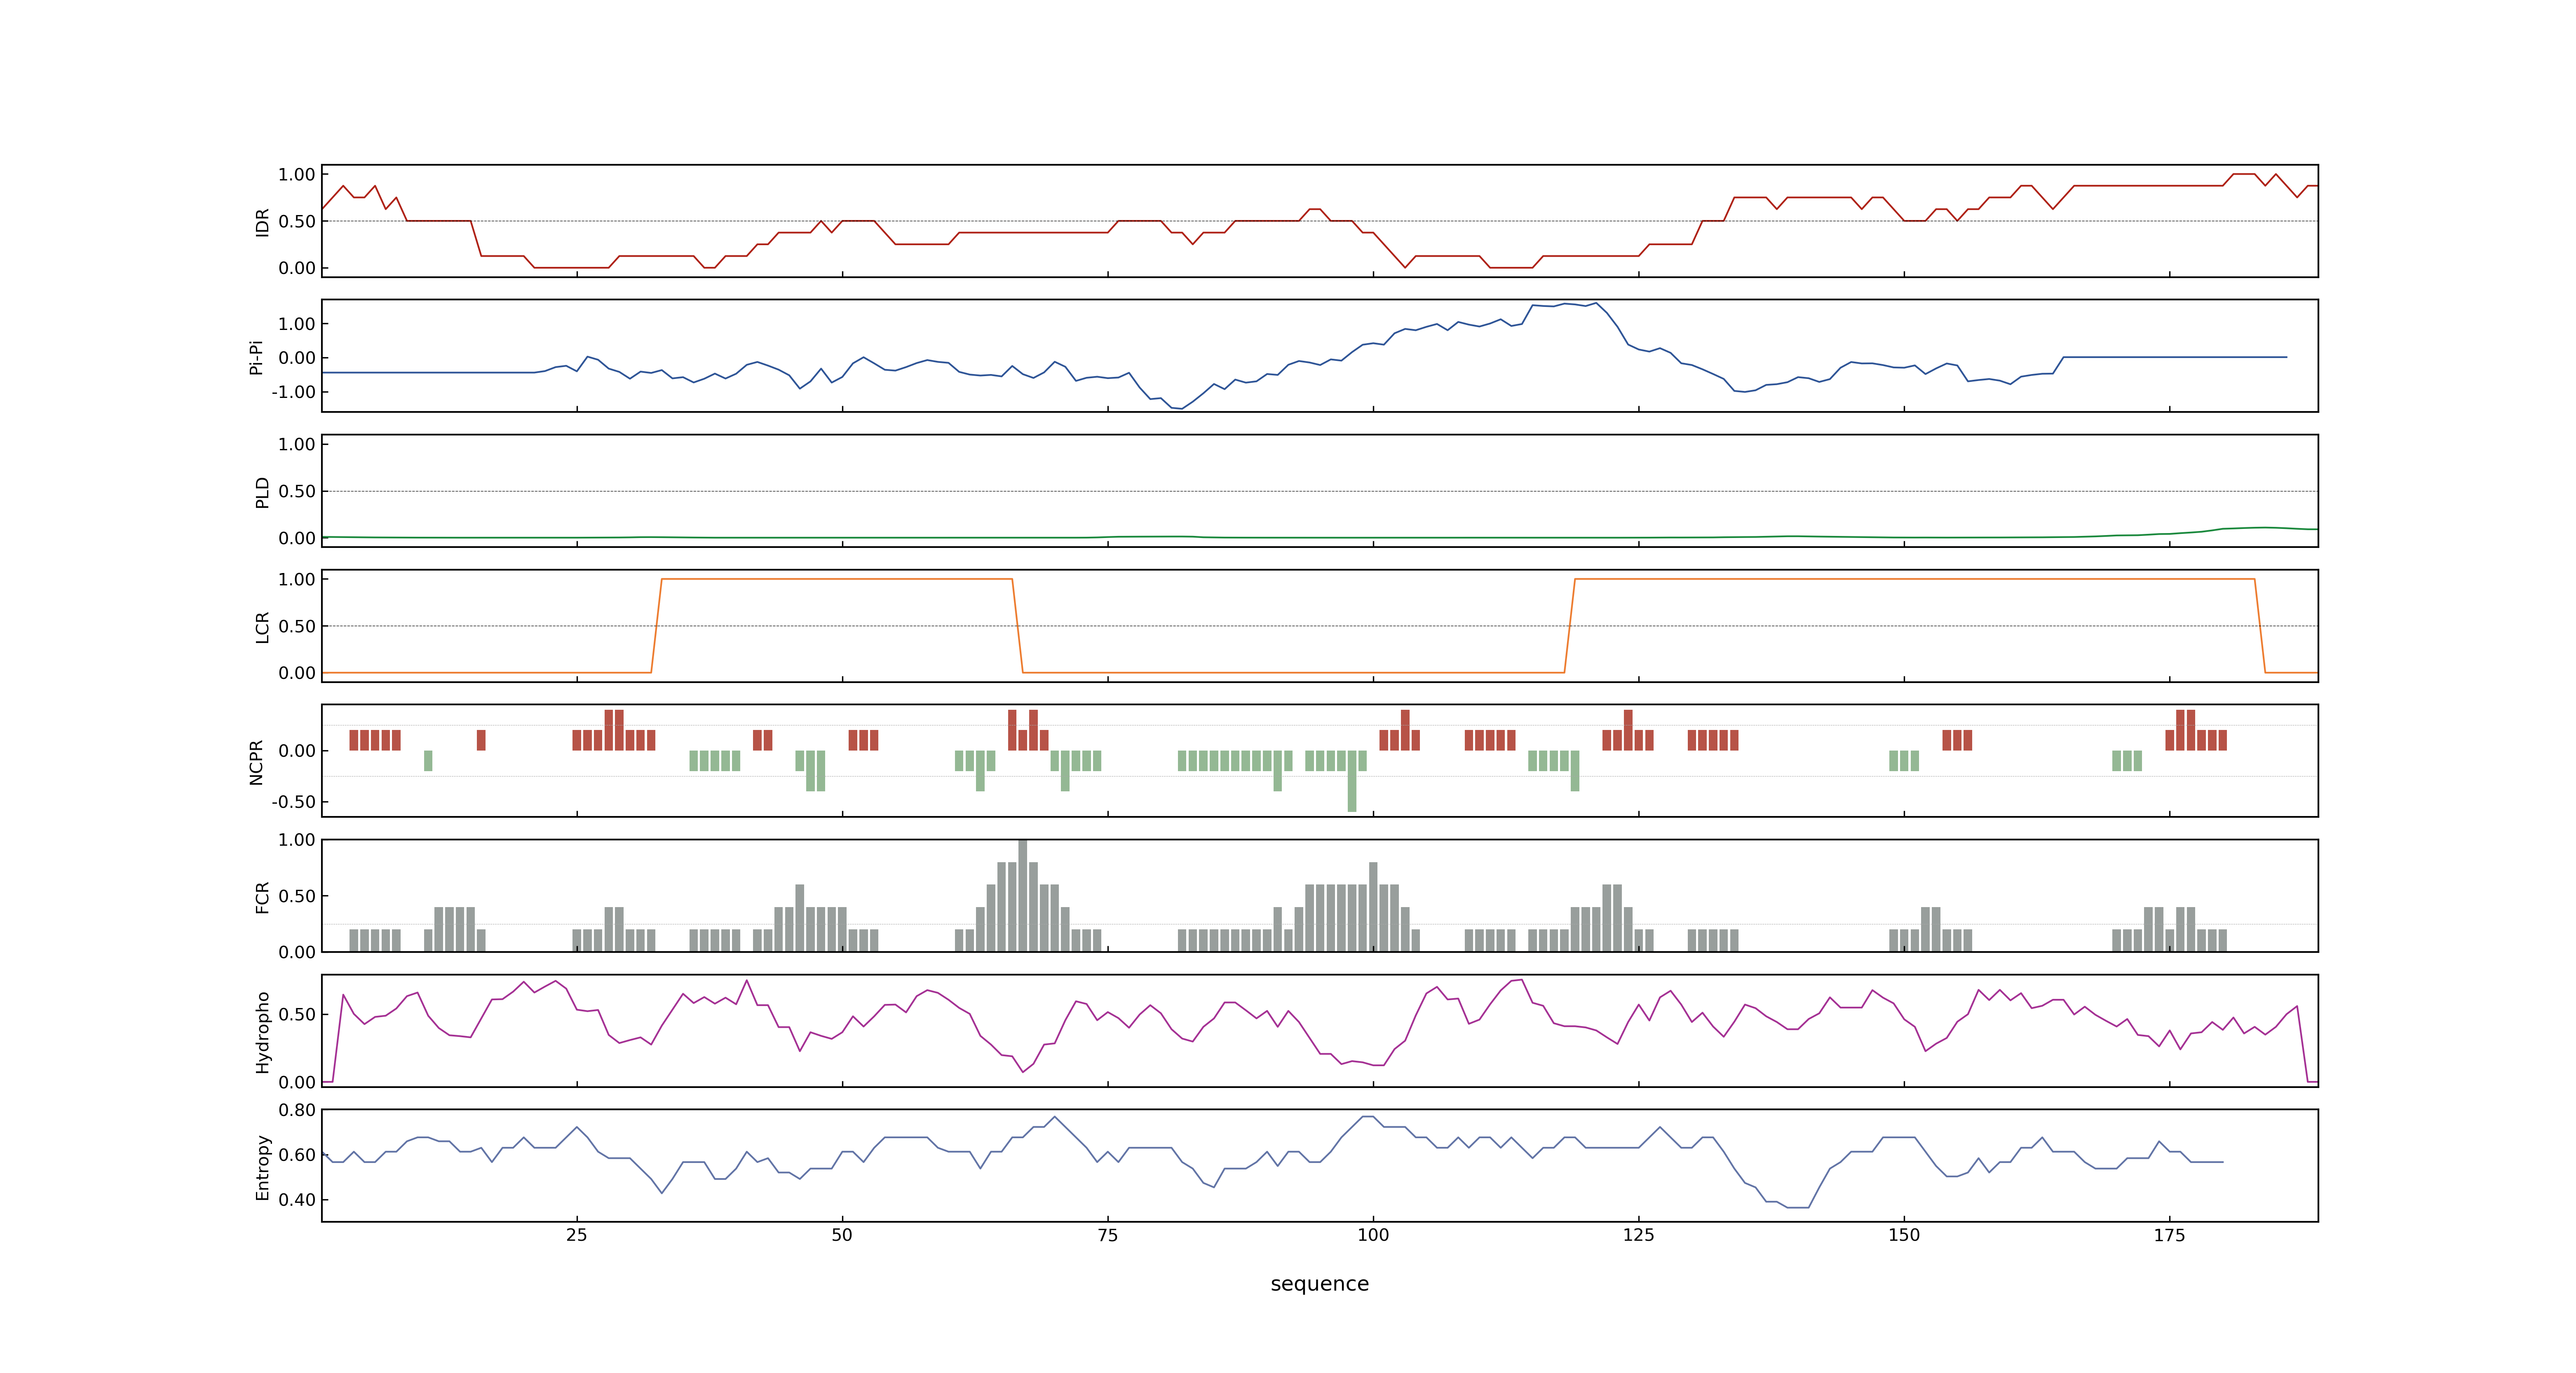Click the FCR y-axis label
The image size is (2576, 1373).
pyautogui.click(x=262, y=896)
